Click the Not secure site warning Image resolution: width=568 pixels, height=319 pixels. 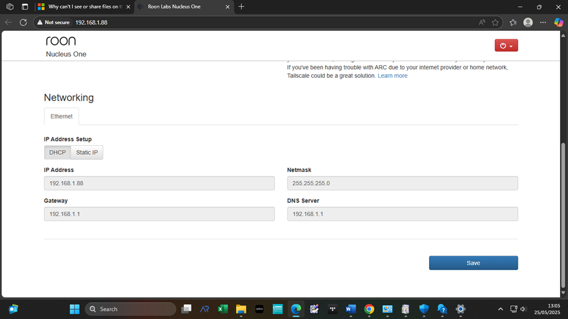(x=53, y=22)
